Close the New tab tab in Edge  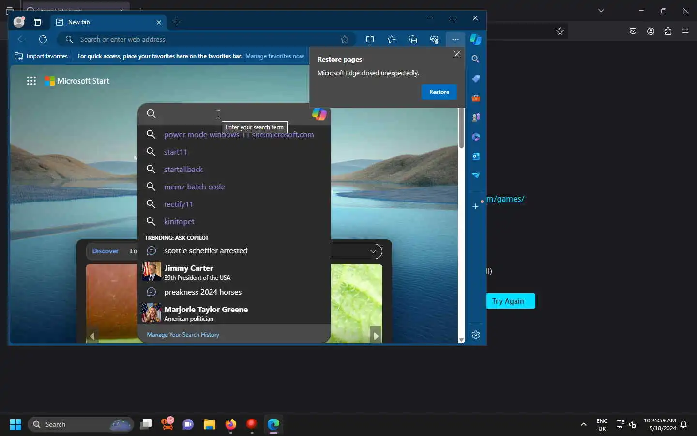159,22
